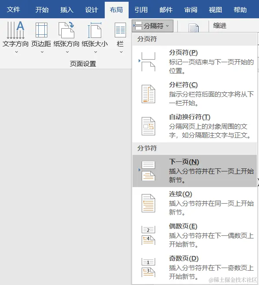The height and width of the screenshot is (285, 259).
Task: Switch to the 邮件 tab
Action: [x=166, y=10]
